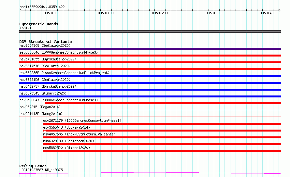Click the blue nsv5875343 variant bar
Image resolution: width=290 pixels, height=177 pixels.
coord(150,96)
